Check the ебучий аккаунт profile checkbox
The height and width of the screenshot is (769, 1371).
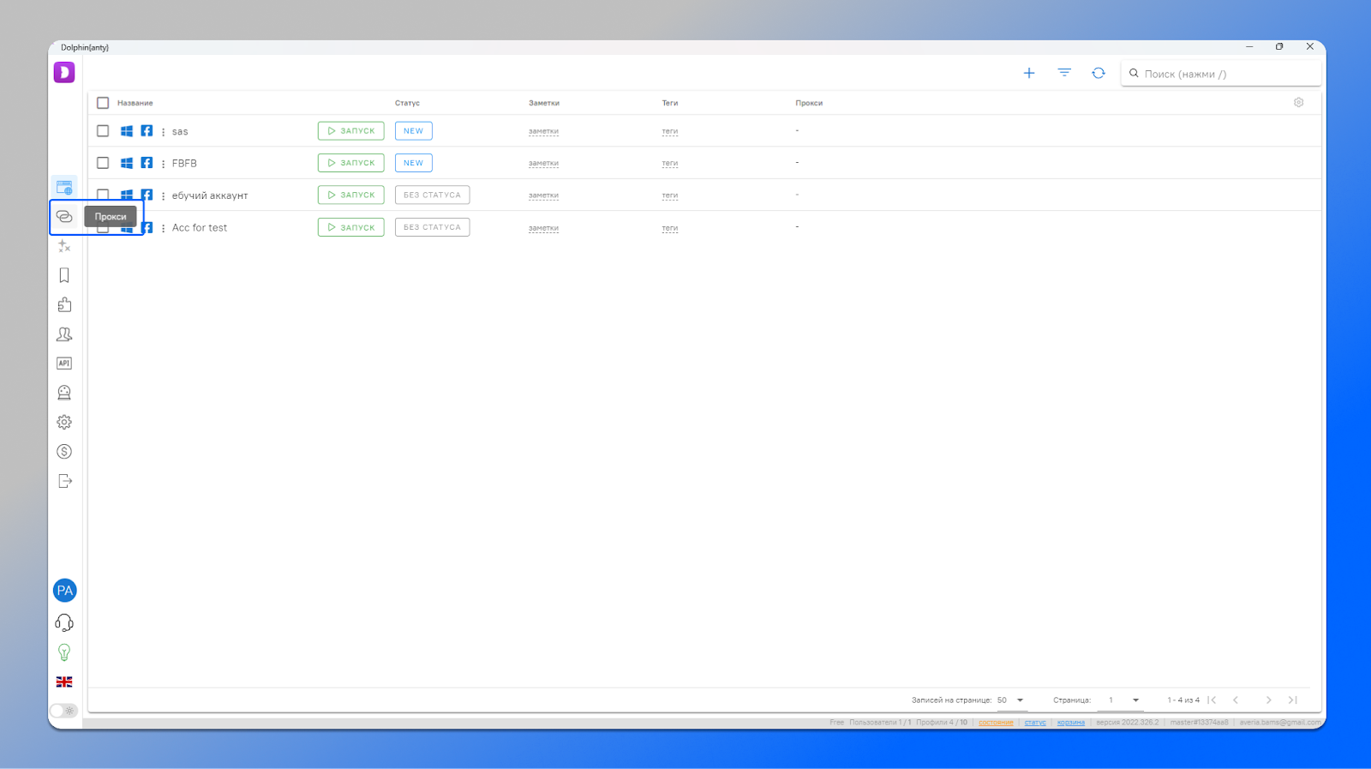coord(103,194)
